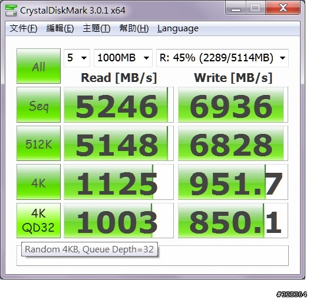310x299 pixels.
Task: Open the 主題(T) menu
Action: 97,28
